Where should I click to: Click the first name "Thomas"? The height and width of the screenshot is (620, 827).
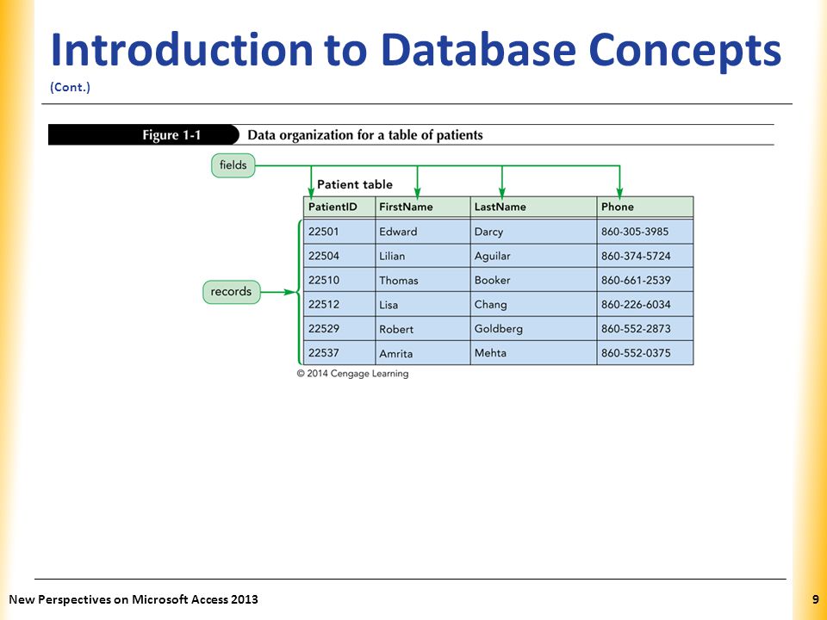[399, 281]
